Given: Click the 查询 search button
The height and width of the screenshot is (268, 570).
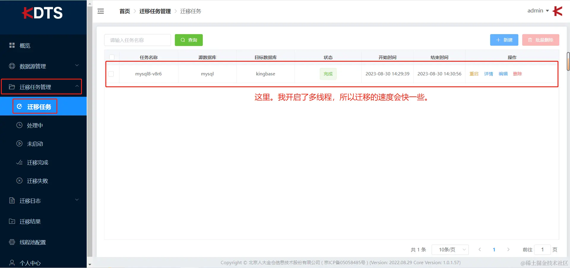Looking at the screenshot, I should [189, 40].
